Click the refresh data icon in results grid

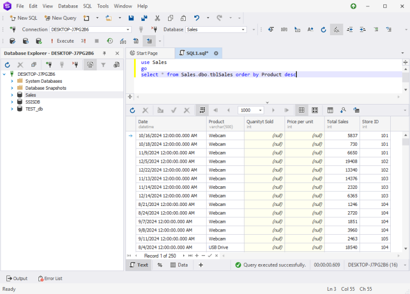click(x=132, y=110)
